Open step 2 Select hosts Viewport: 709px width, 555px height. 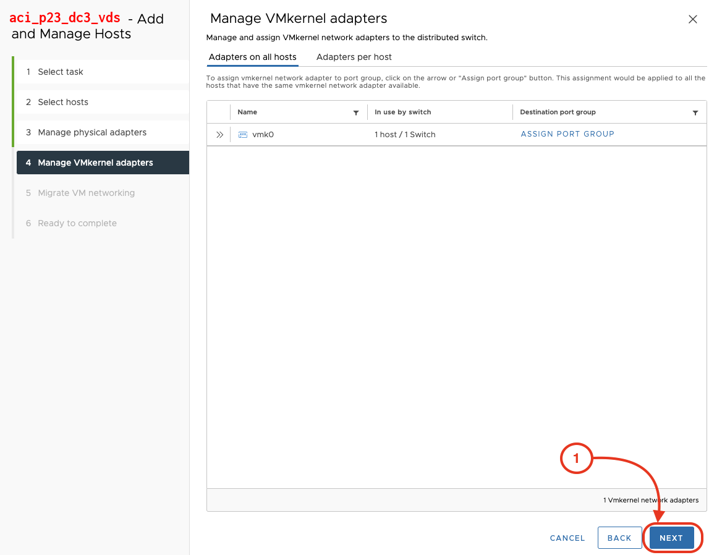tap(63, 102)
